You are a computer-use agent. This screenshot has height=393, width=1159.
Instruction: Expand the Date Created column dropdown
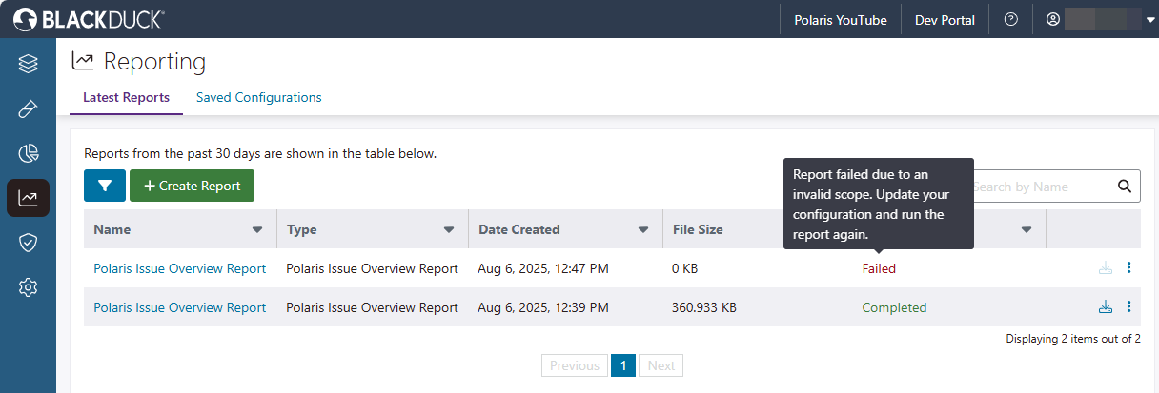pyautogui.click(x=642, y=229)
